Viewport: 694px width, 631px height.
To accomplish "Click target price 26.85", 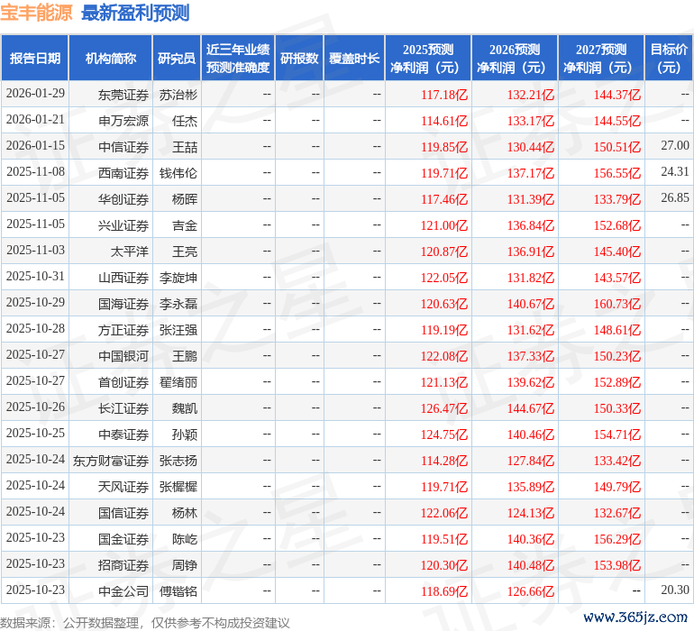I will [x=675, y=197].
